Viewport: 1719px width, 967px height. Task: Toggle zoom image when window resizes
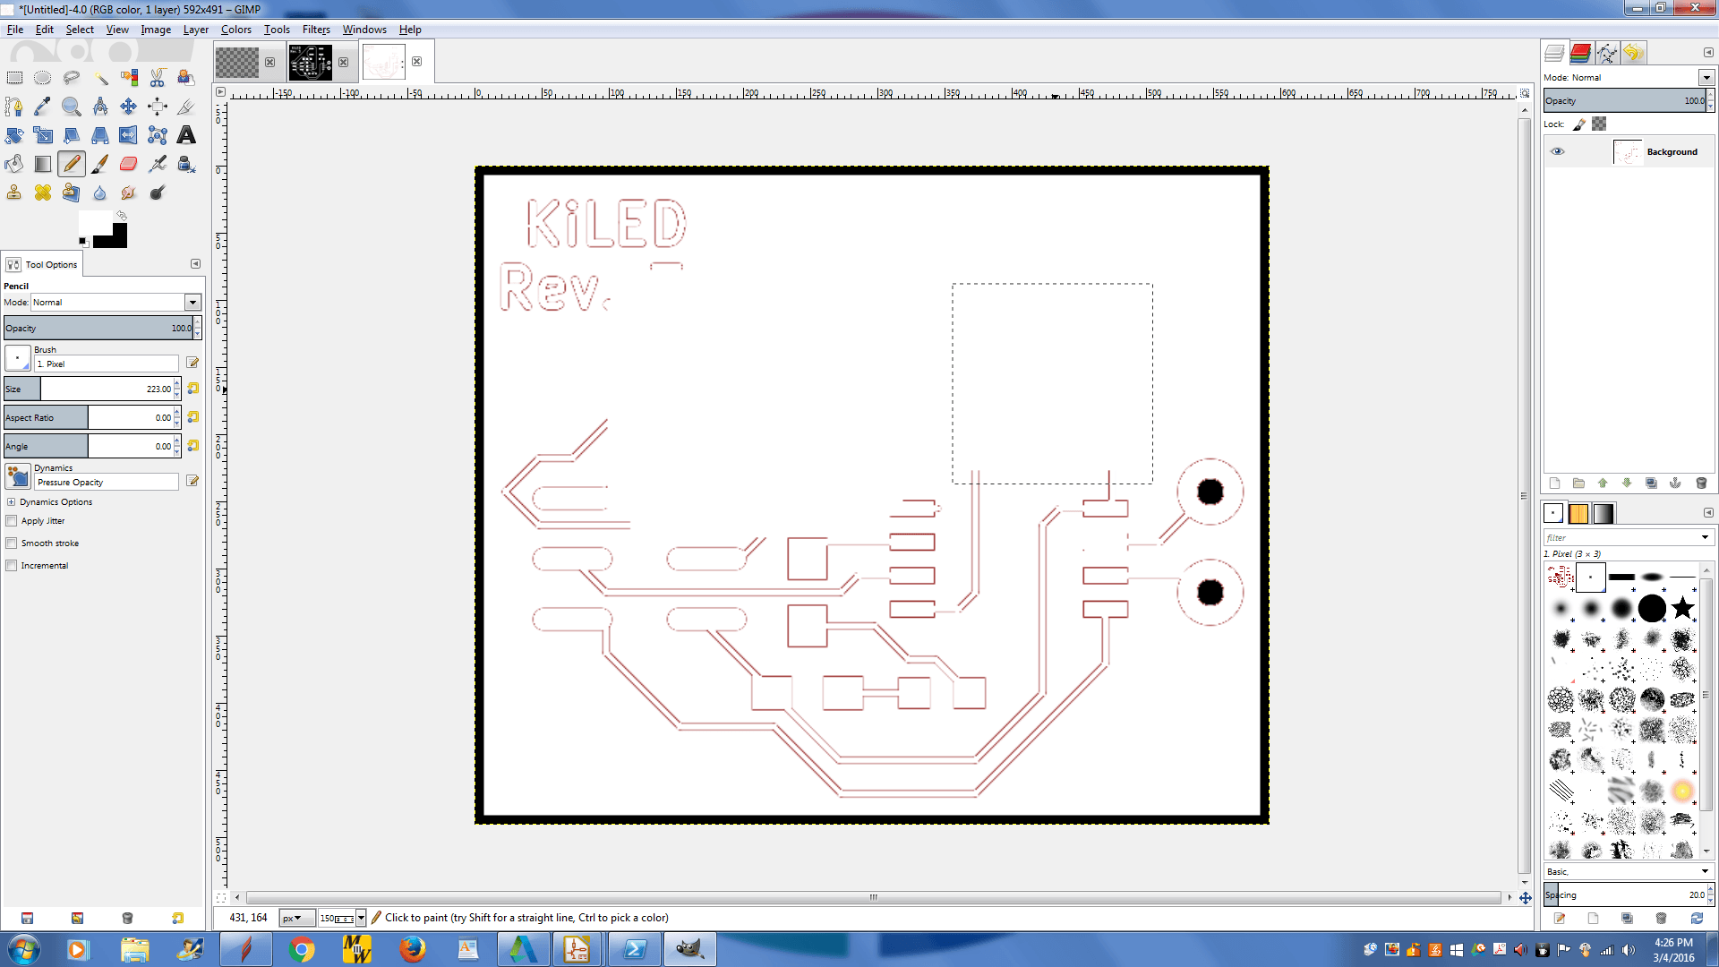click(1525, 92)
